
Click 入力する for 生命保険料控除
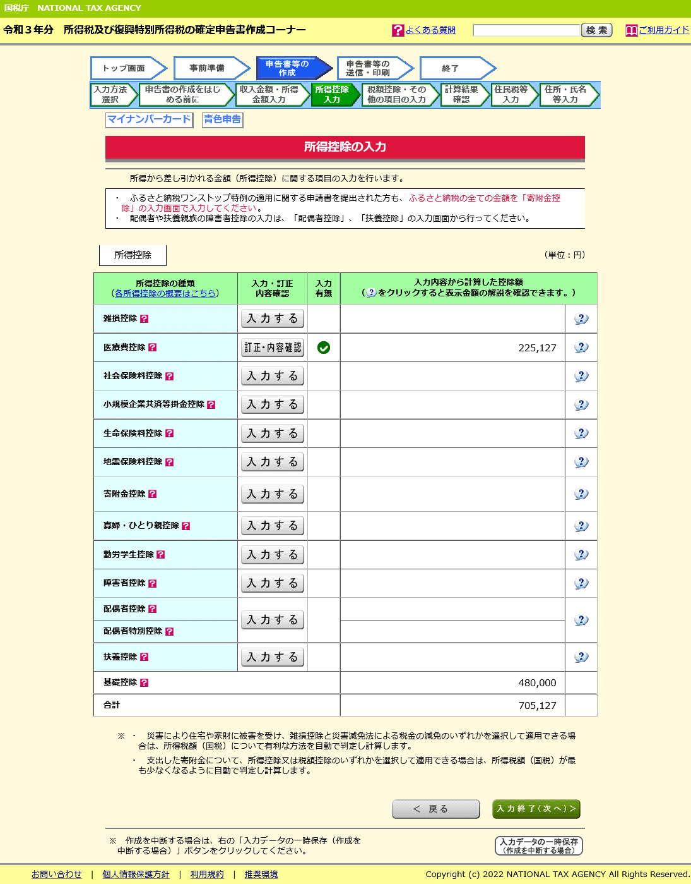[x=272, y=433]
